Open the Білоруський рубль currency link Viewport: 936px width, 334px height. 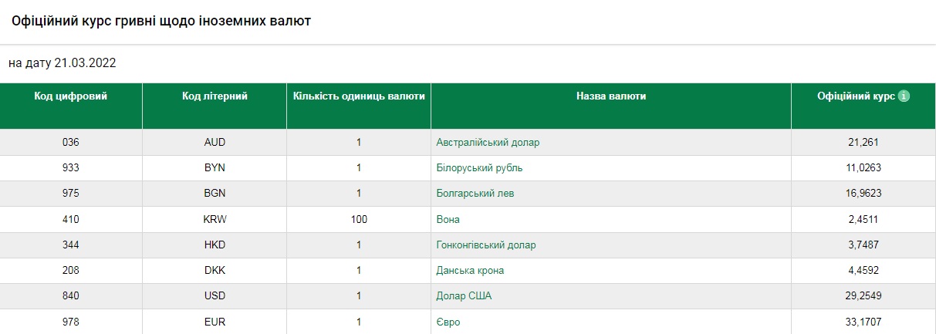(x=484, y=168)
